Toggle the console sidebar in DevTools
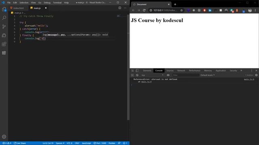This screenshot has height=145, width=259. 132,75
